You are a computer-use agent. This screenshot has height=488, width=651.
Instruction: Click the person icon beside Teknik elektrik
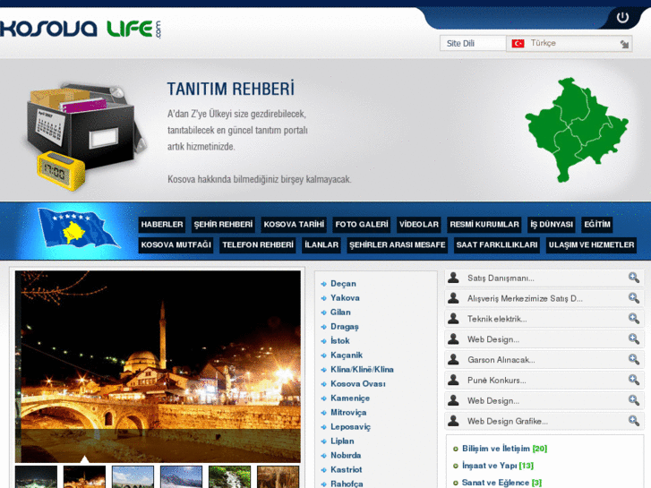453,319
